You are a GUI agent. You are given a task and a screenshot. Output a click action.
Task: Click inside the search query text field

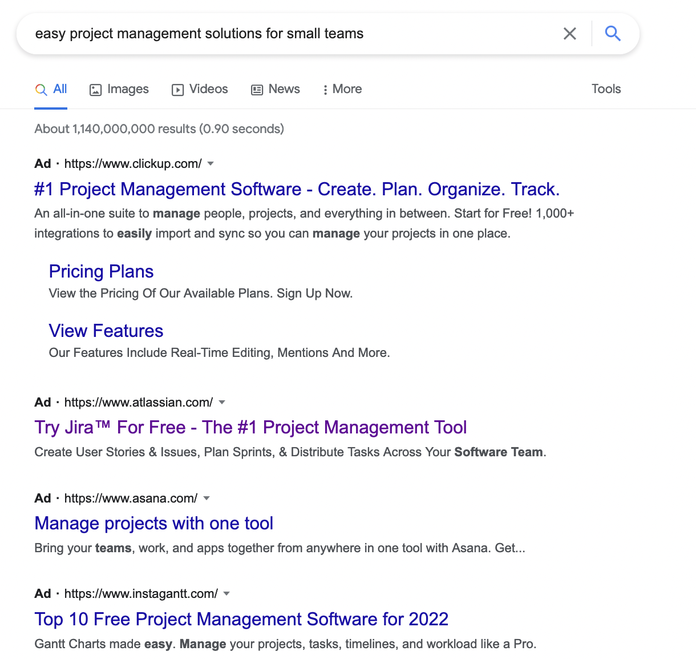[x=285, y=34]
